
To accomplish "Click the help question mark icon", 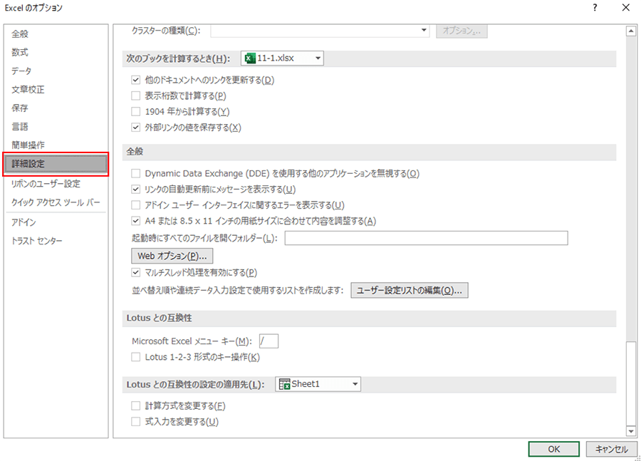I will click(x=595, y=7).
